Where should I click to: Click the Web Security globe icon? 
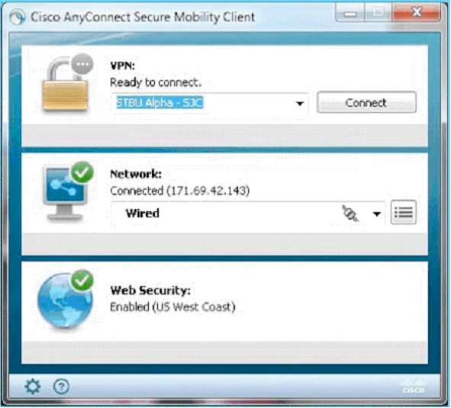[66, 300]
